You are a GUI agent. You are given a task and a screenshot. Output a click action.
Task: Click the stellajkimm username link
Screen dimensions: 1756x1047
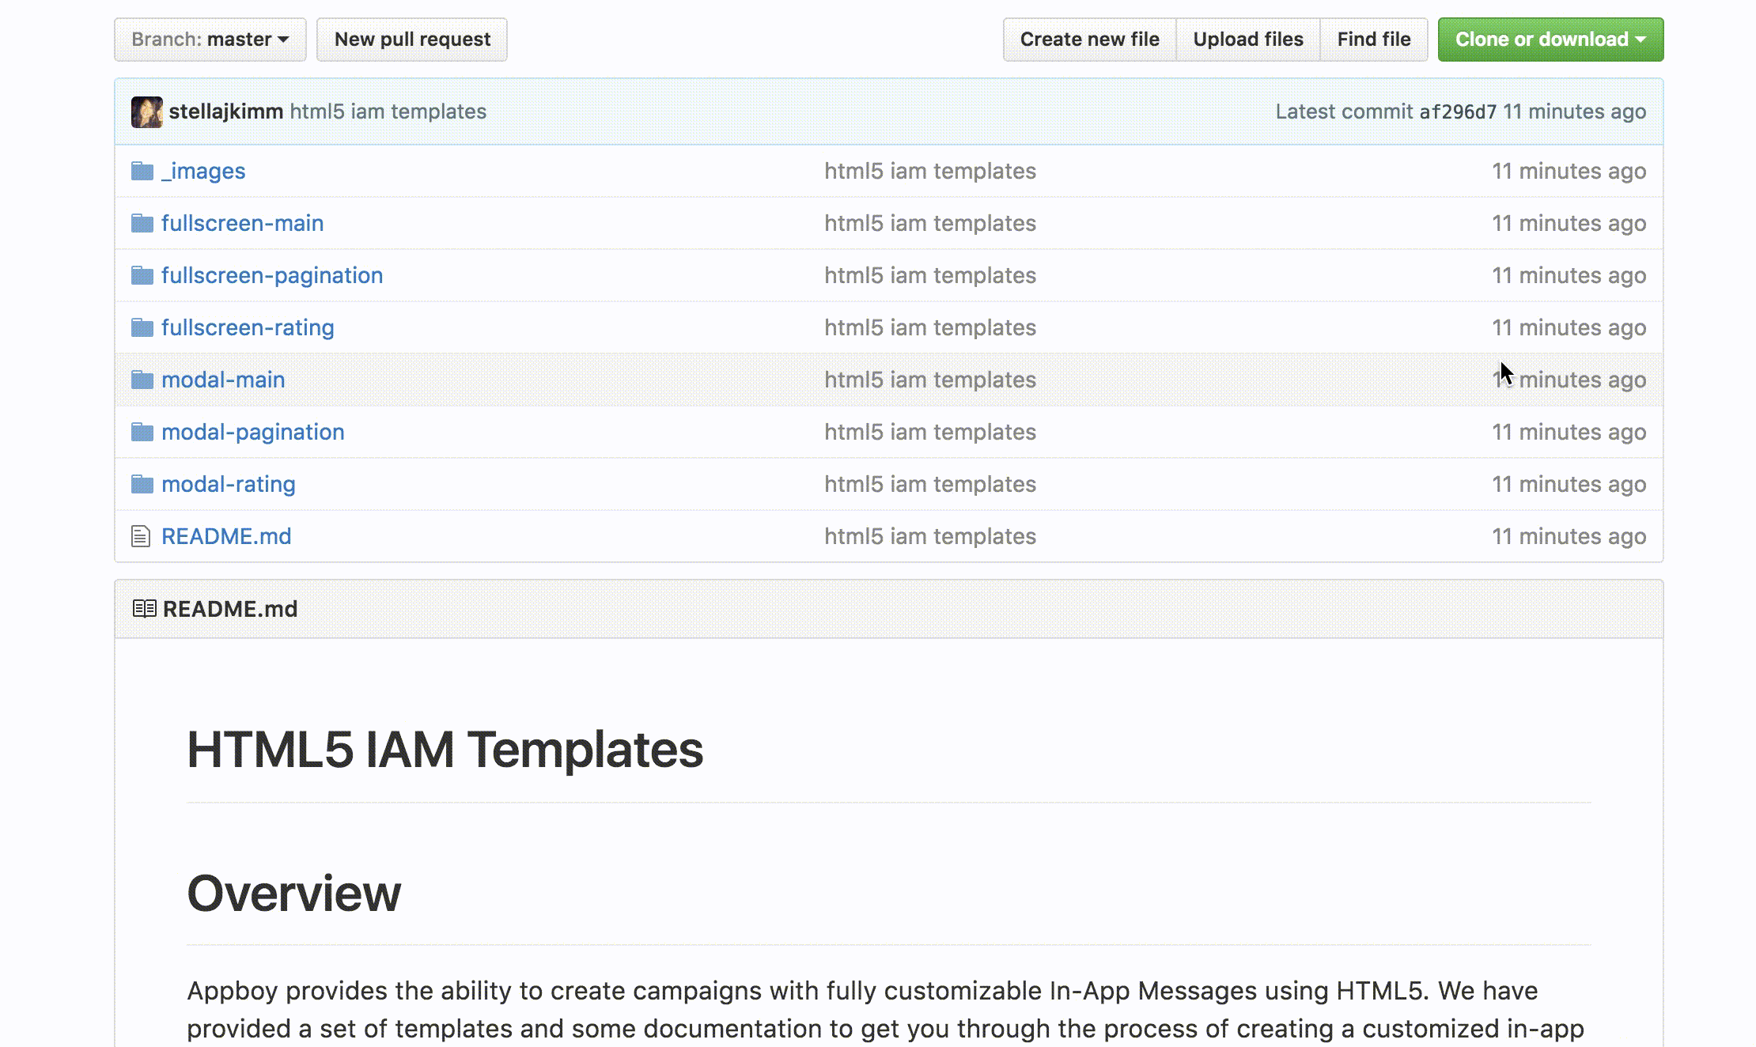point(225,112)
